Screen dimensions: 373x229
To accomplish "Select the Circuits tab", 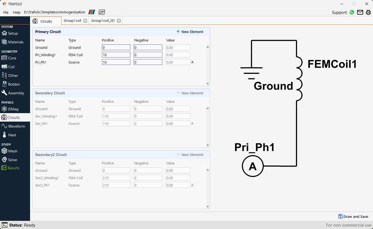I will coord(46,21).
